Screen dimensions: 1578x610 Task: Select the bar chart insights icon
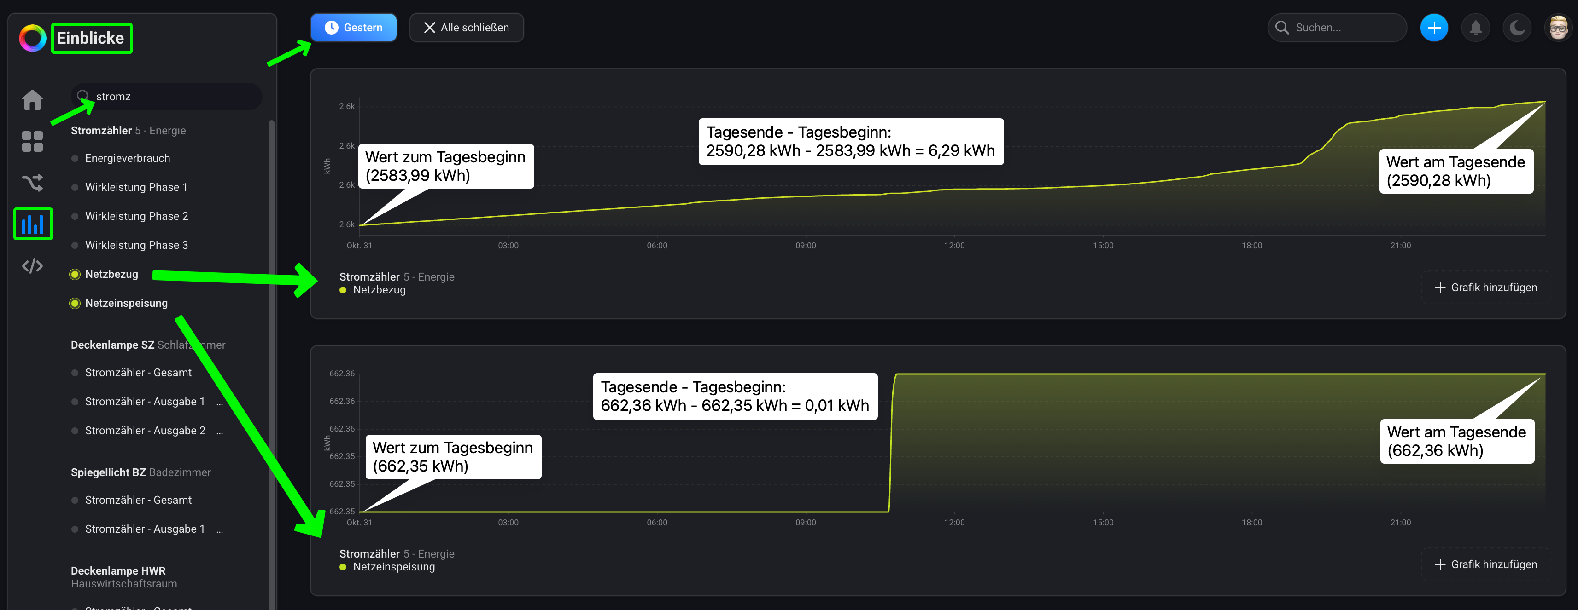(x=32, y=224)
